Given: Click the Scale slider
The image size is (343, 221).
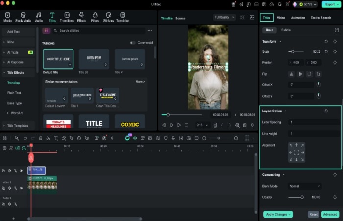Looking at the screenshot, I should (x=296, y=52).
